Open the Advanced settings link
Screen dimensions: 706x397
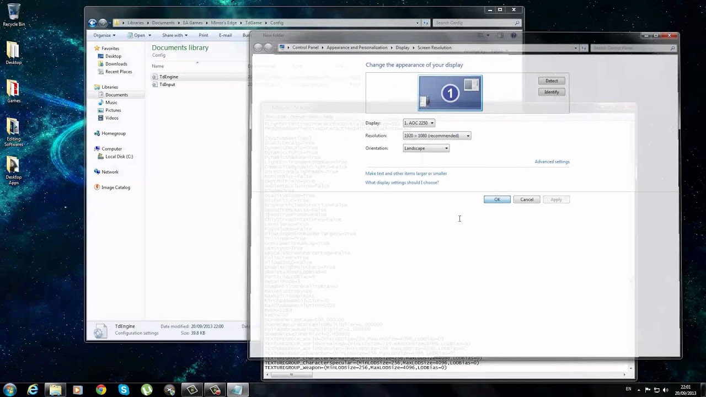coord(552,162)
